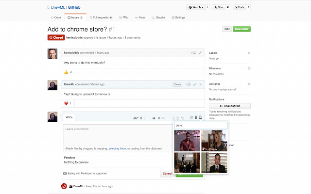Fork the GifHub repository
This screenshot has width=311, height=194.
coord(240,7)
